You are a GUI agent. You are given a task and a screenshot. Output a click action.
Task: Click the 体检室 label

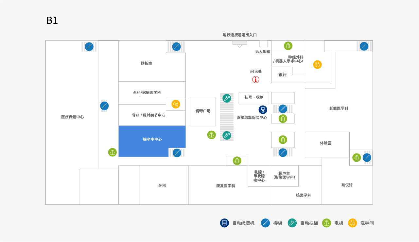[325, 143]
